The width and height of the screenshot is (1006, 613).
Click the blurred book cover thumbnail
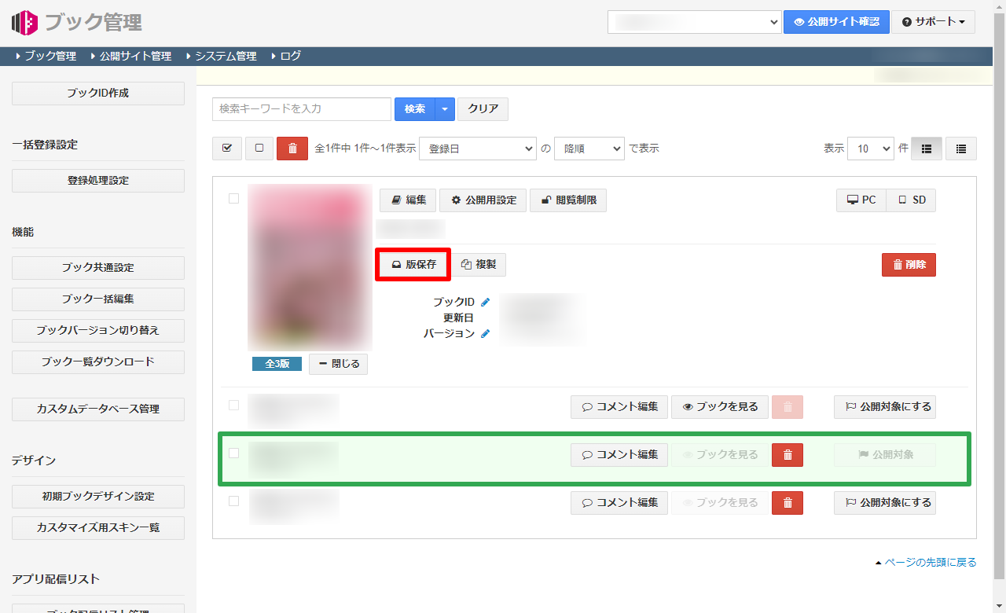coord(310,267)
